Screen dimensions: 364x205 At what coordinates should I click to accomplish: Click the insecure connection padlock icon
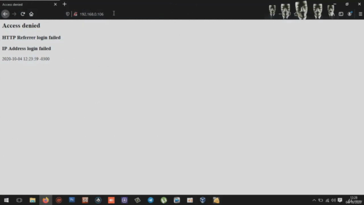[x=75, y=14]
